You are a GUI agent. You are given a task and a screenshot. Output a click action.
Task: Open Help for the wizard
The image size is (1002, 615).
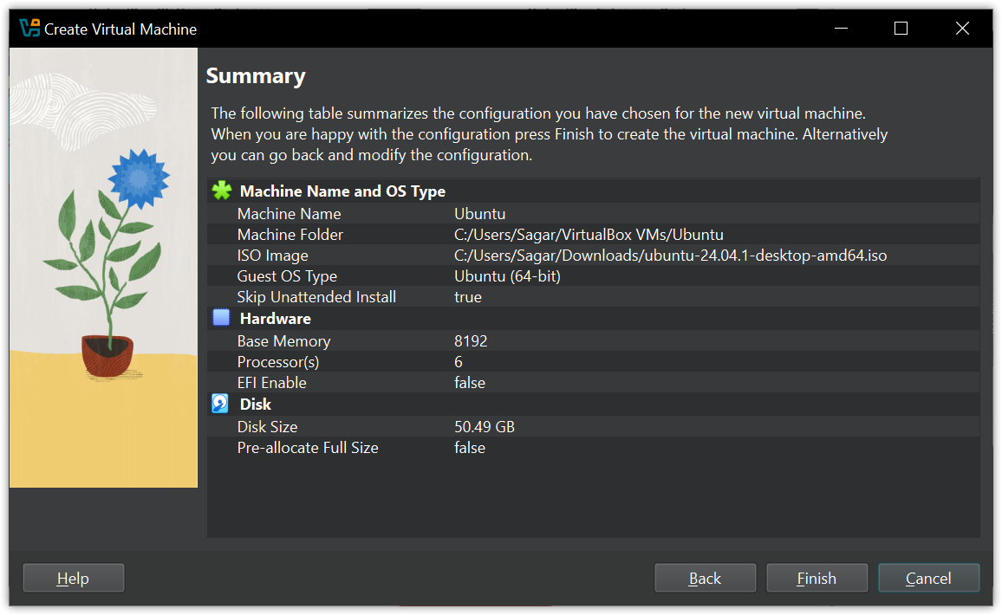point(74,578)
